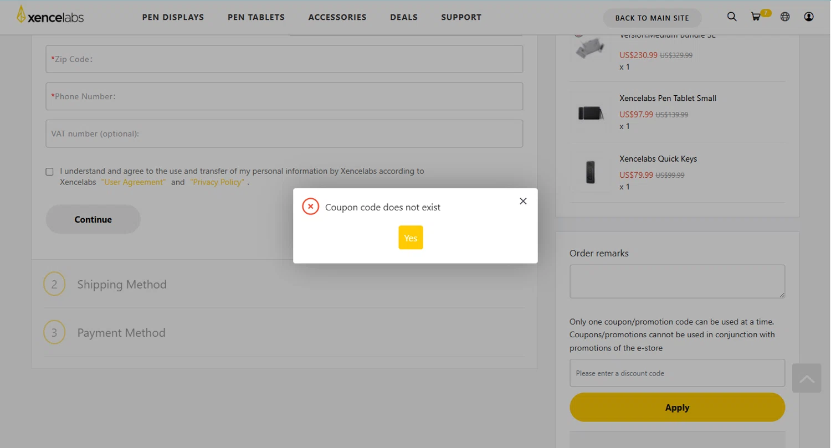
Task: Open the search magnifier icon
Action: [x=732, y=17]
